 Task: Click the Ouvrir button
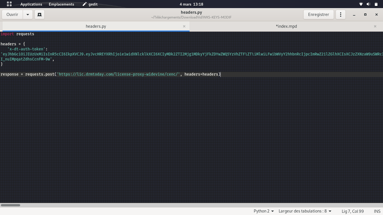[x=12, y=15]
